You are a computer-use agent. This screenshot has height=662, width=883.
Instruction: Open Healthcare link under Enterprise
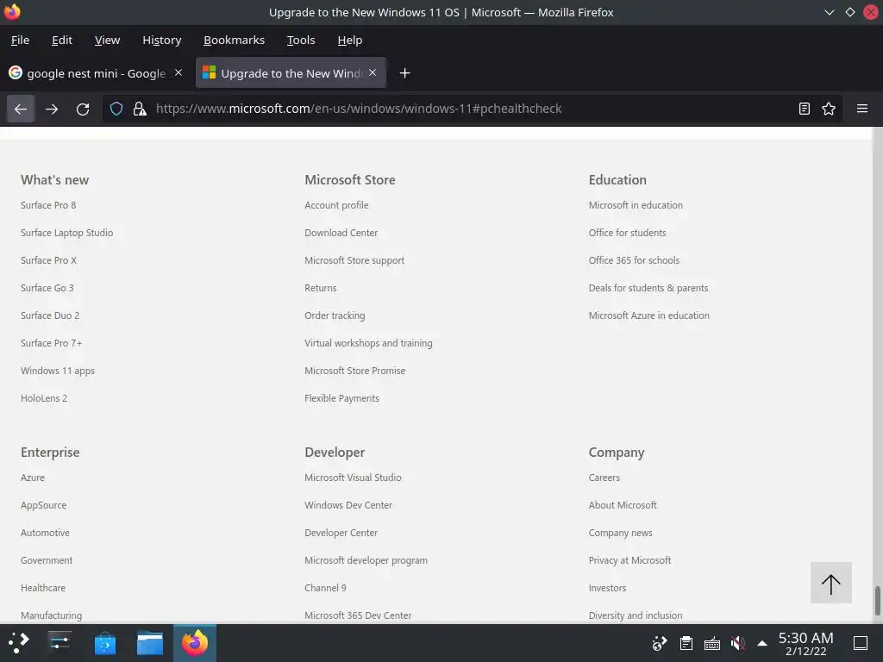43,588
